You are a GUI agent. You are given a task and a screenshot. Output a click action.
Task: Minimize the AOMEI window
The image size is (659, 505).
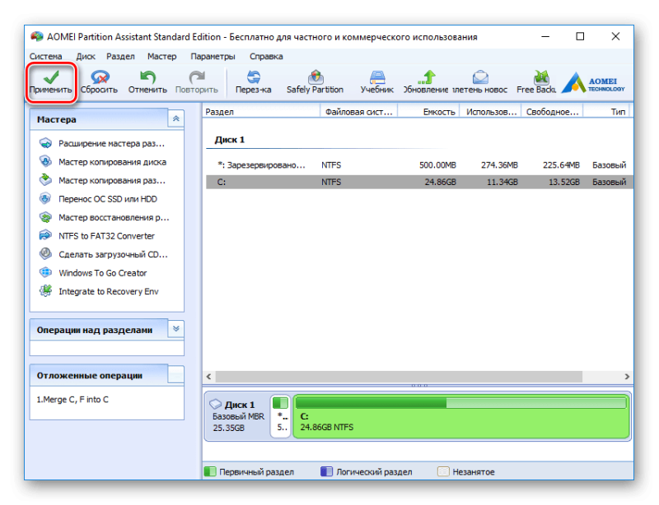click(x=545, y=36)
